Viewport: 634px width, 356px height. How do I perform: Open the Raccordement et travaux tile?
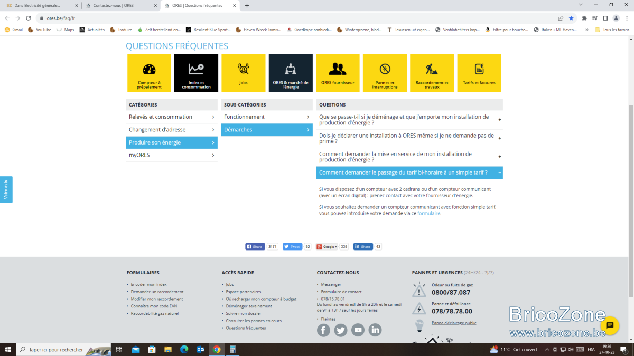pyautogui.click(x=432, y=73)
